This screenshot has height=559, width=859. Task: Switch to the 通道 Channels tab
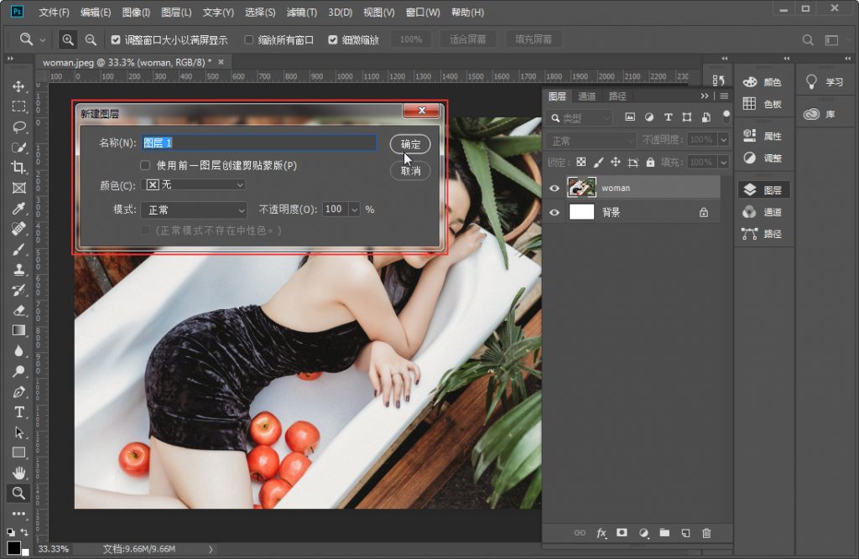pos(587,96)
